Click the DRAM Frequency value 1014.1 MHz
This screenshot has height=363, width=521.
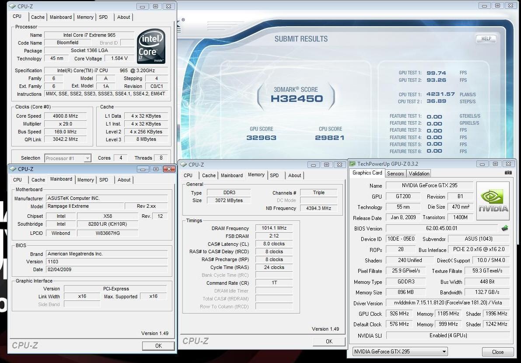(x=274, y=228)
